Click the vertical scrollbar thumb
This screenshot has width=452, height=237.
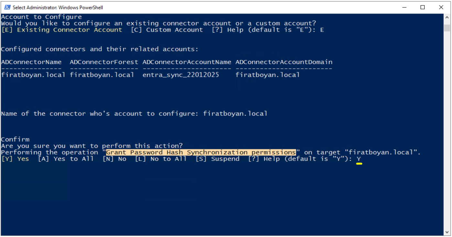pyautogui.click(x=447, y=28)
